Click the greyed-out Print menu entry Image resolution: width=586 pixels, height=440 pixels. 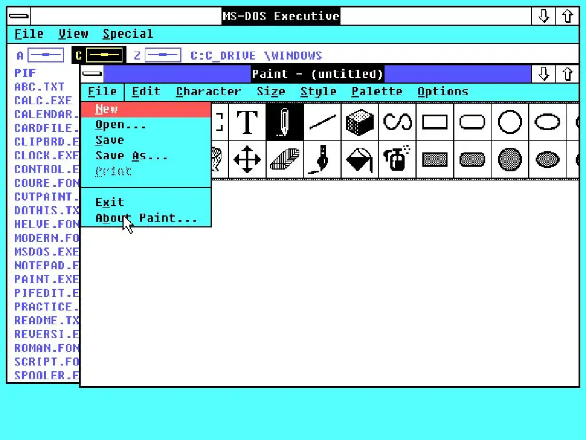(146, 171)
